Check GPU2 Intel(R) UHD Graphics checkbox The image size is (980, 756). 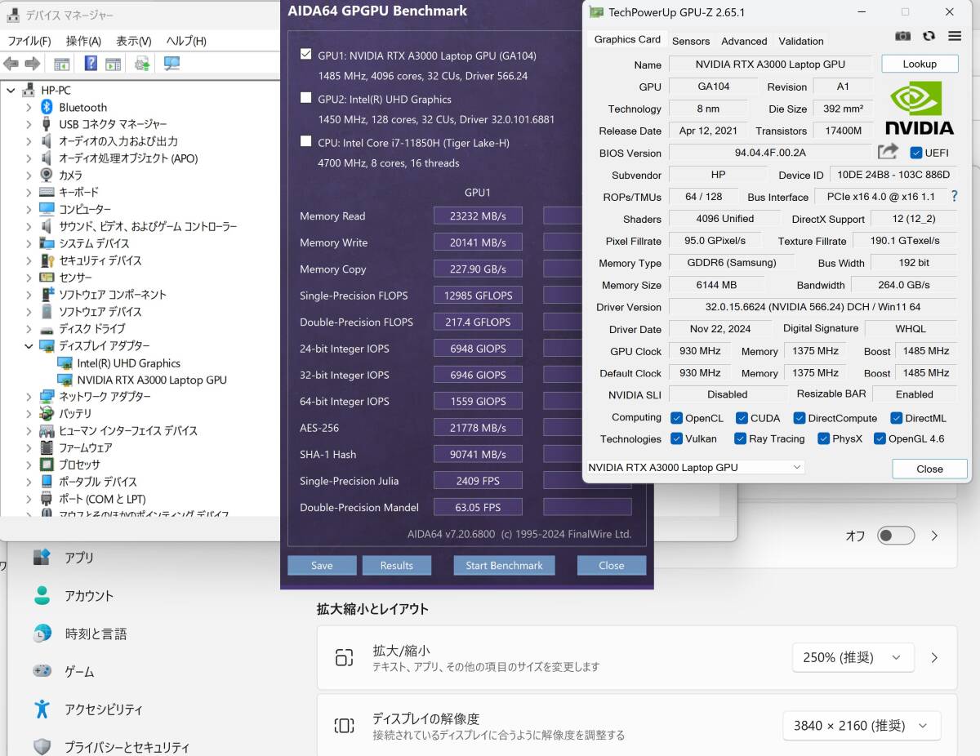306,98
